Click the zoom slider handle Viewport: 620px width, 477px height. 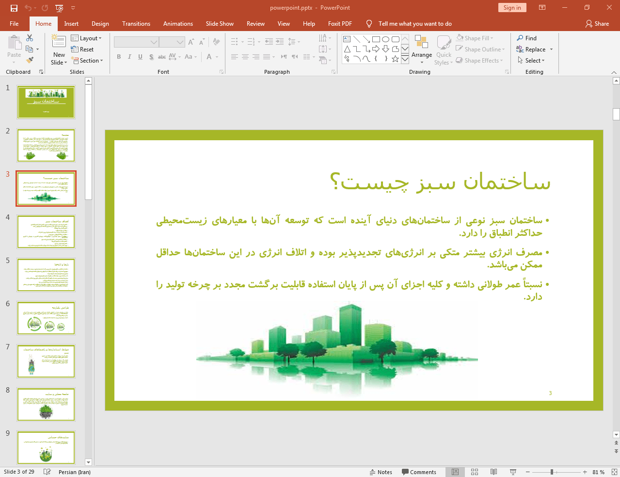pyautogui.click(x=552, y=472)
